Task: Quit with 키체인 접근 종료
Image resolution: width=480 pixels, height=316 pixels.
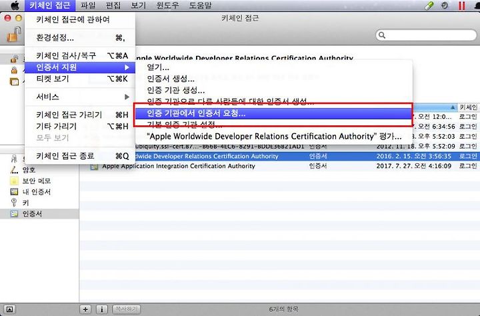Action: coord(80,156)
